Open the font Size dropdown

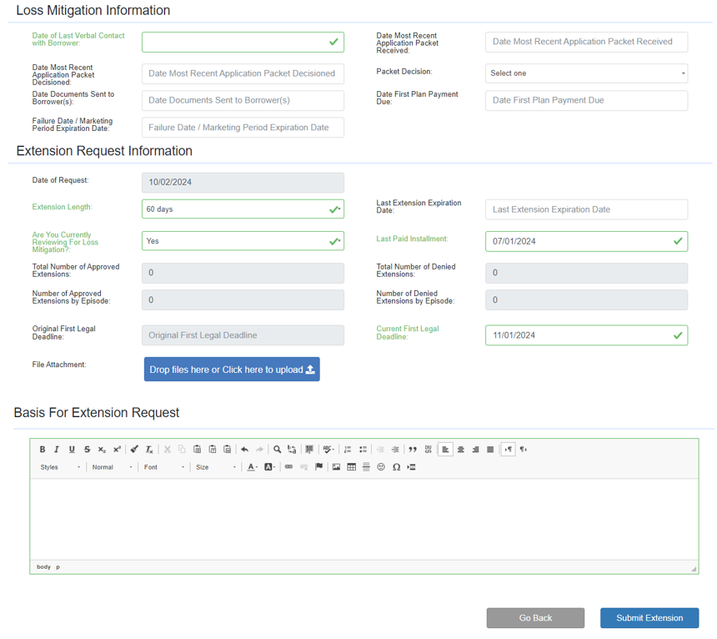tap(215, 467)
